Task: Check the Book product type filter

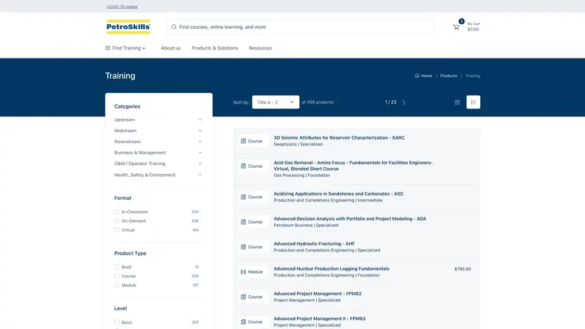Action: [117, 267]
